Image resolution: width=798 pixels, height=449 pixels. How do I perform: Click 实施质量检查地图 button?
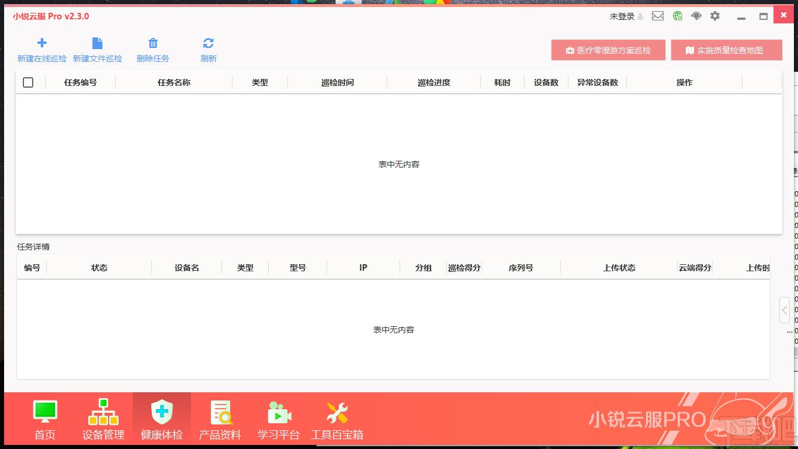click(x=727, y=50)
